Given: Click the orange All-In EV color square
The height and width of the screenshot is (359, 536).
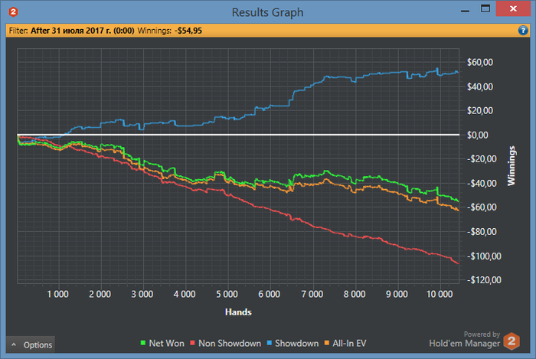Looking at the screenshot, I should pos(326,343).
